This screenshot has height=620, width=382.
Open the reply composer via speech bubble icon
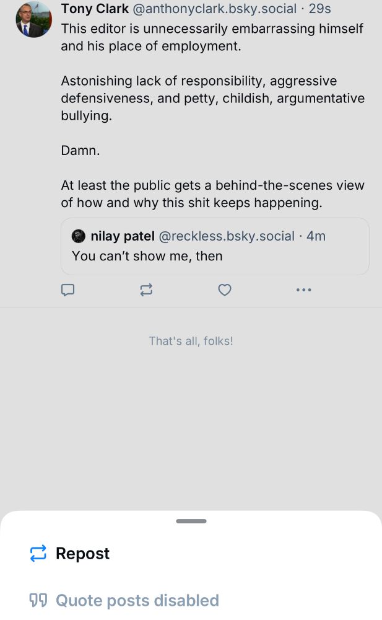point(68,290)
